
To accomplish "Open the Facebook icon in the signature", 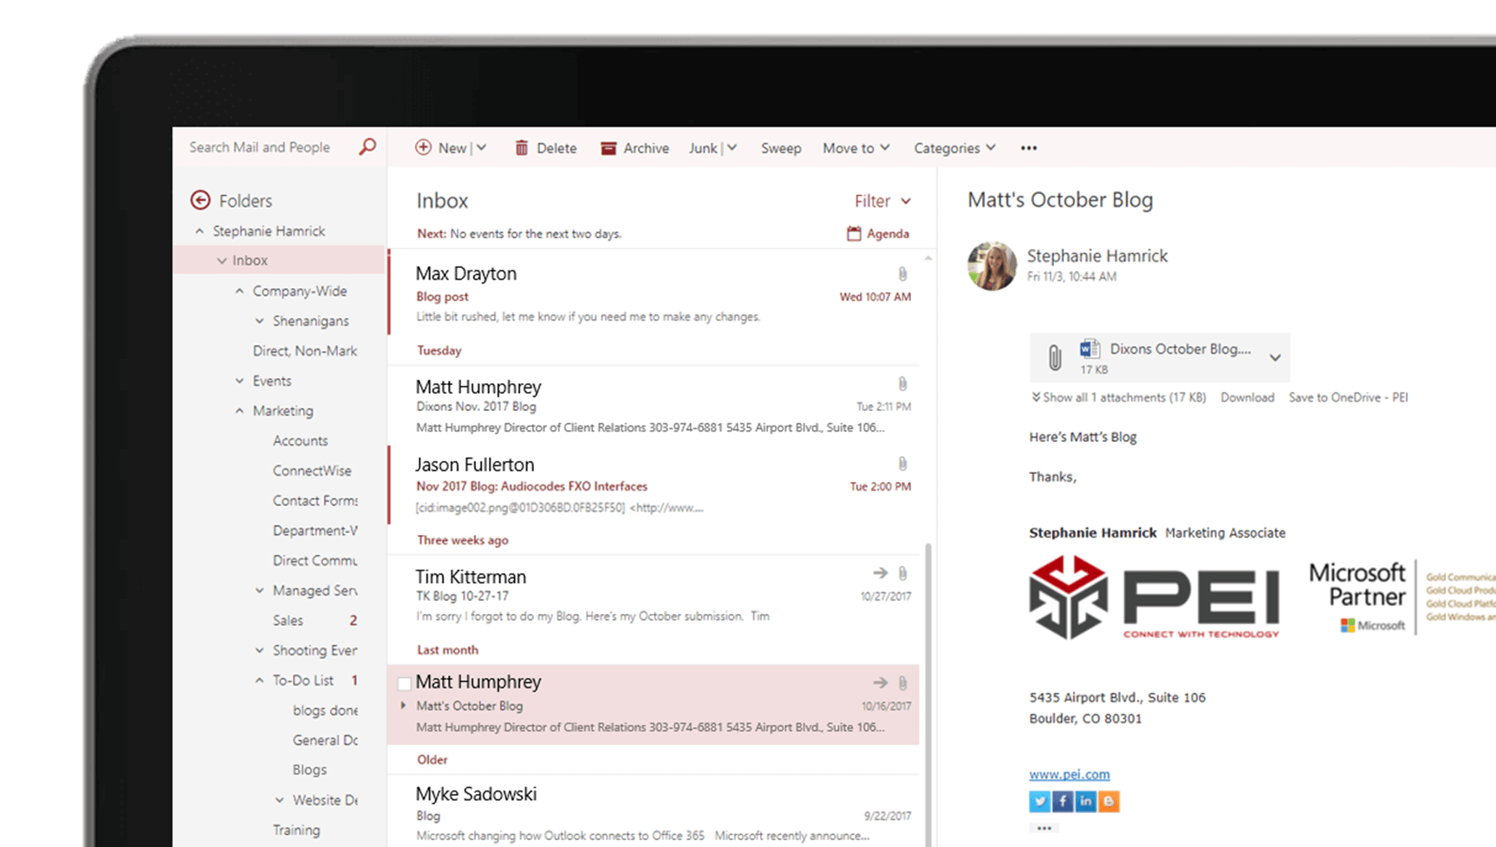I will [x=1063, y=801].
